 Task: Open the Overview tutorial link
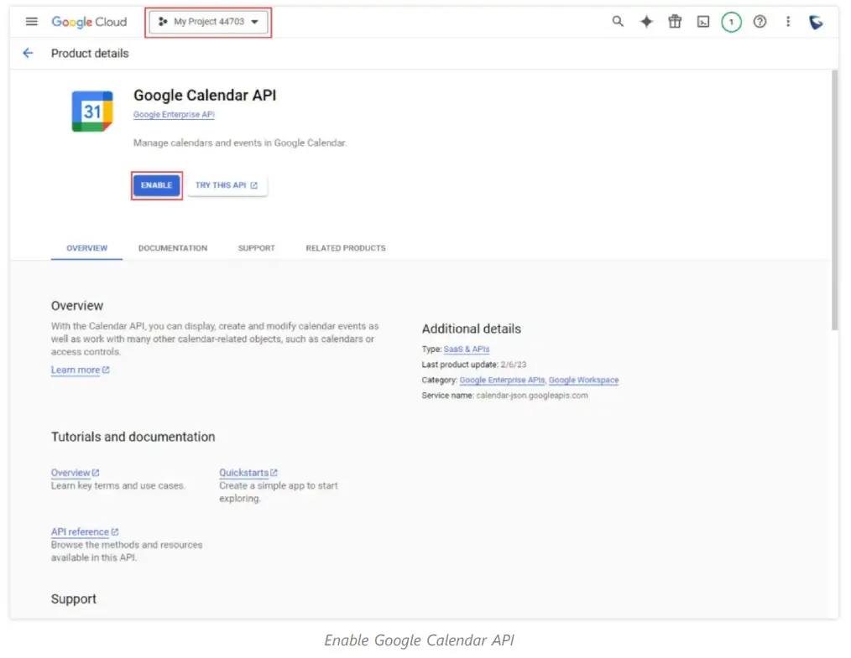pos(75,473)
